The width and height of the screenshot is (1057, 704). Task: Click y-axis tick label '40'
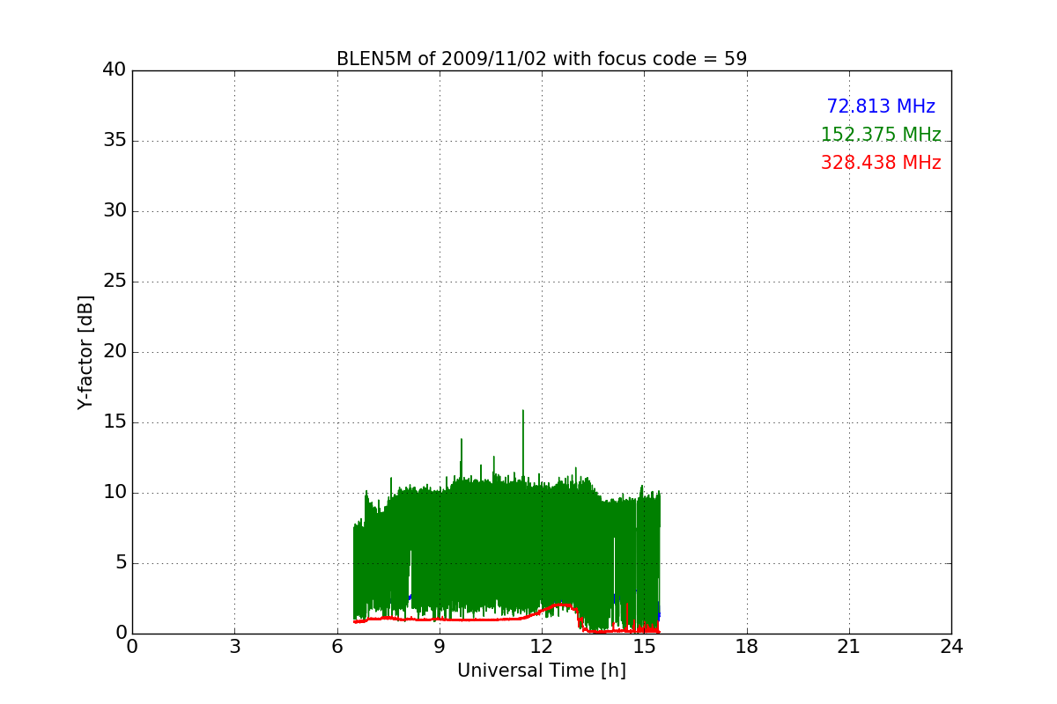115,70
